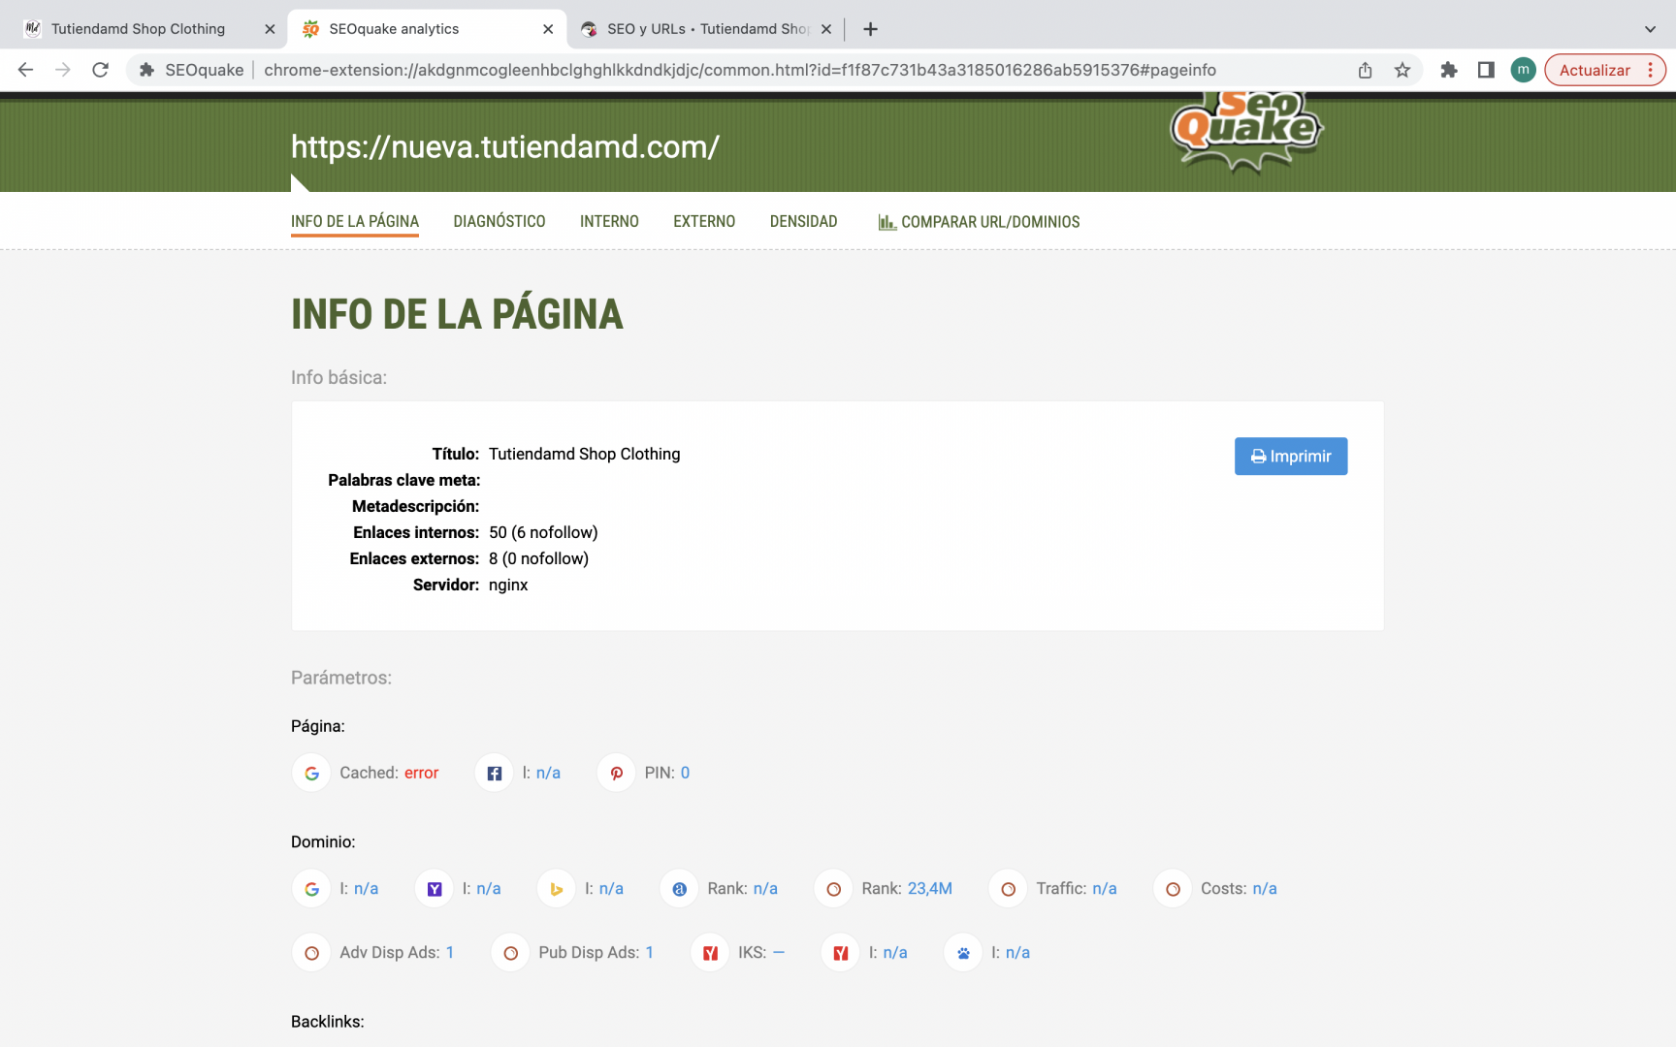Image resolution: width=1676 pixels, height=1047 pixels.
Task: Click Facebook icon in Página parameters
Action: pyautogui.click(x=494, y=773)
